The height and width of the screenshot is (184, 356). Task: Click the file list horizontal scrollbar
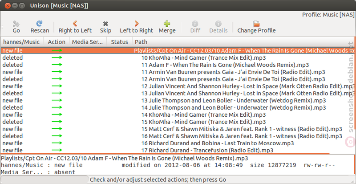tap(165, 154)
